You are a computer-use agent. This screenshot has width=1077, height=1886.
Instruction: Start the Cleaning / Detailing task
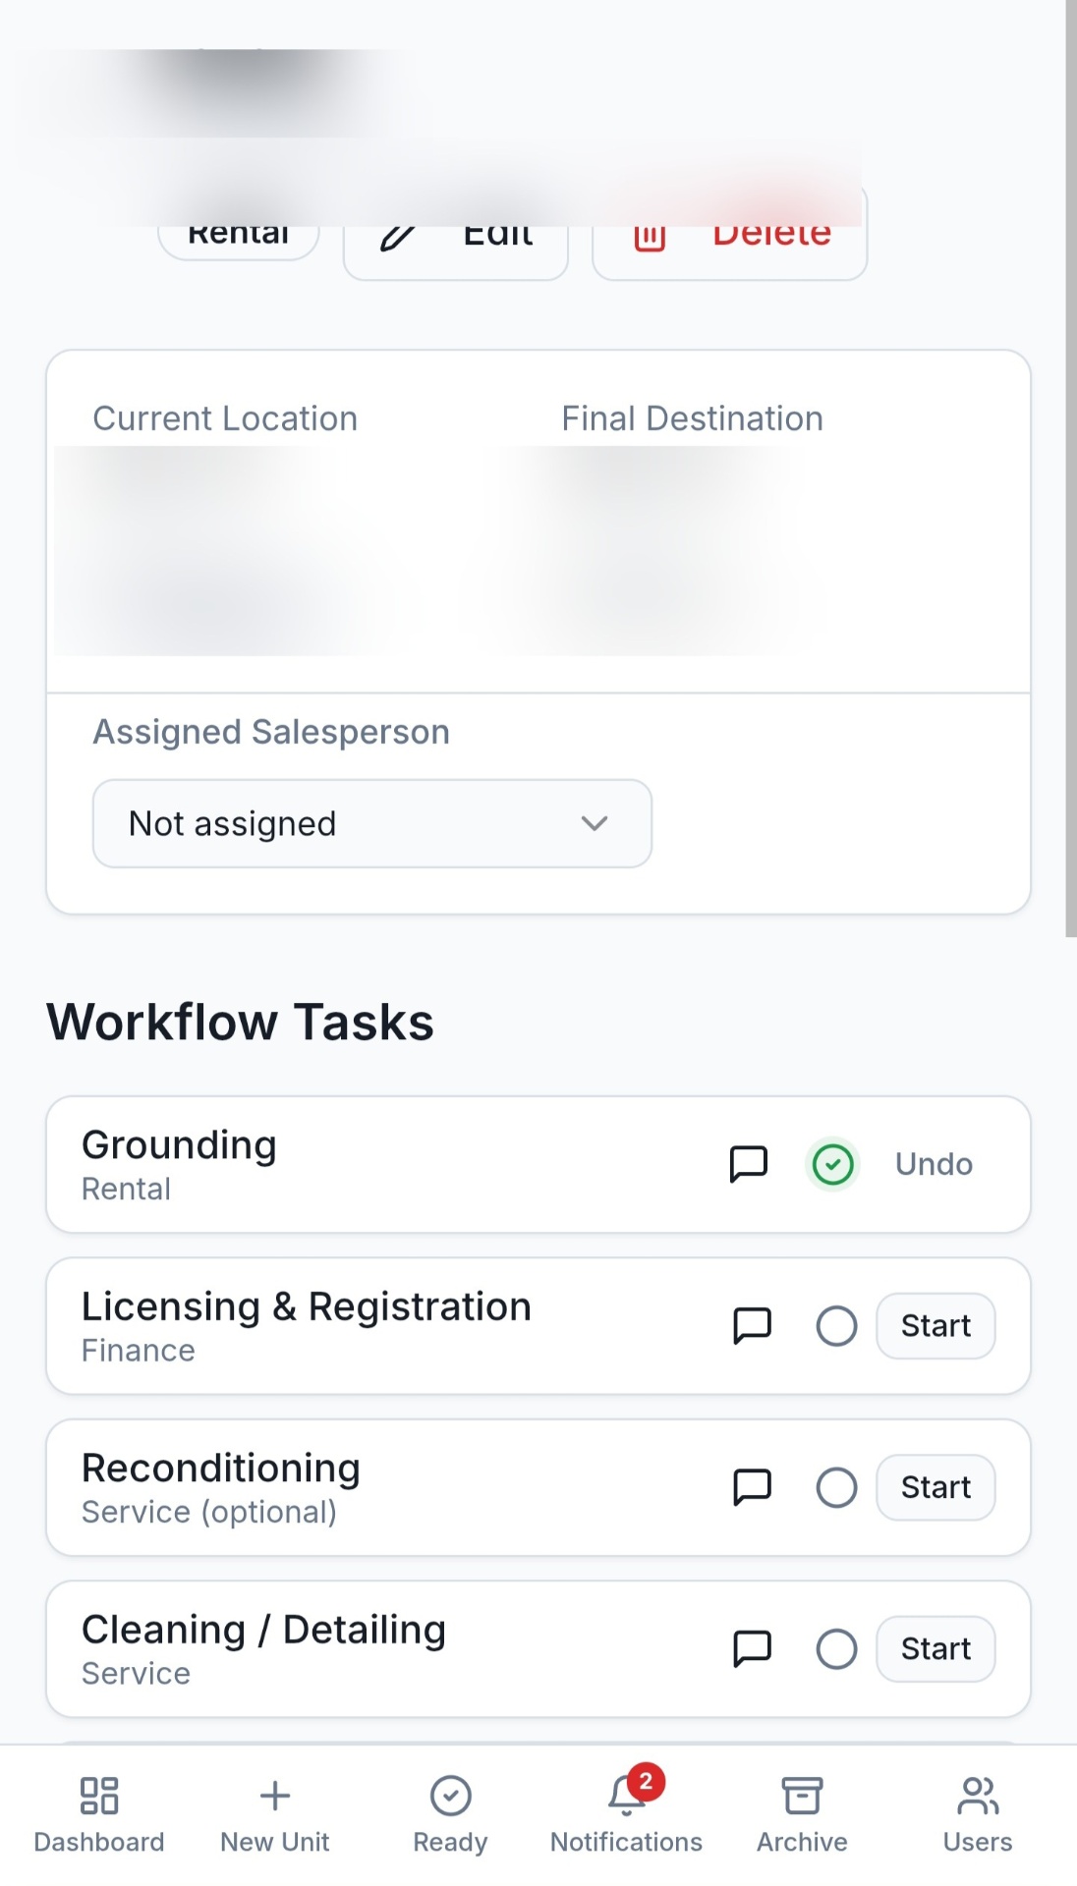tap(935, 1648)
